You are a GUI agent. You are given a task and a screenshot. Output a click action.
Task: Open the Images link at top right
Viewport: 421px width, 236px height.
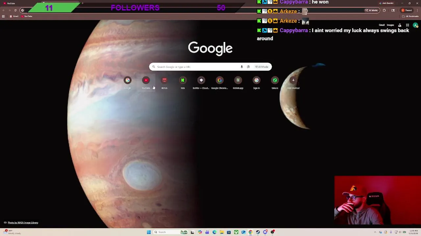390,25
